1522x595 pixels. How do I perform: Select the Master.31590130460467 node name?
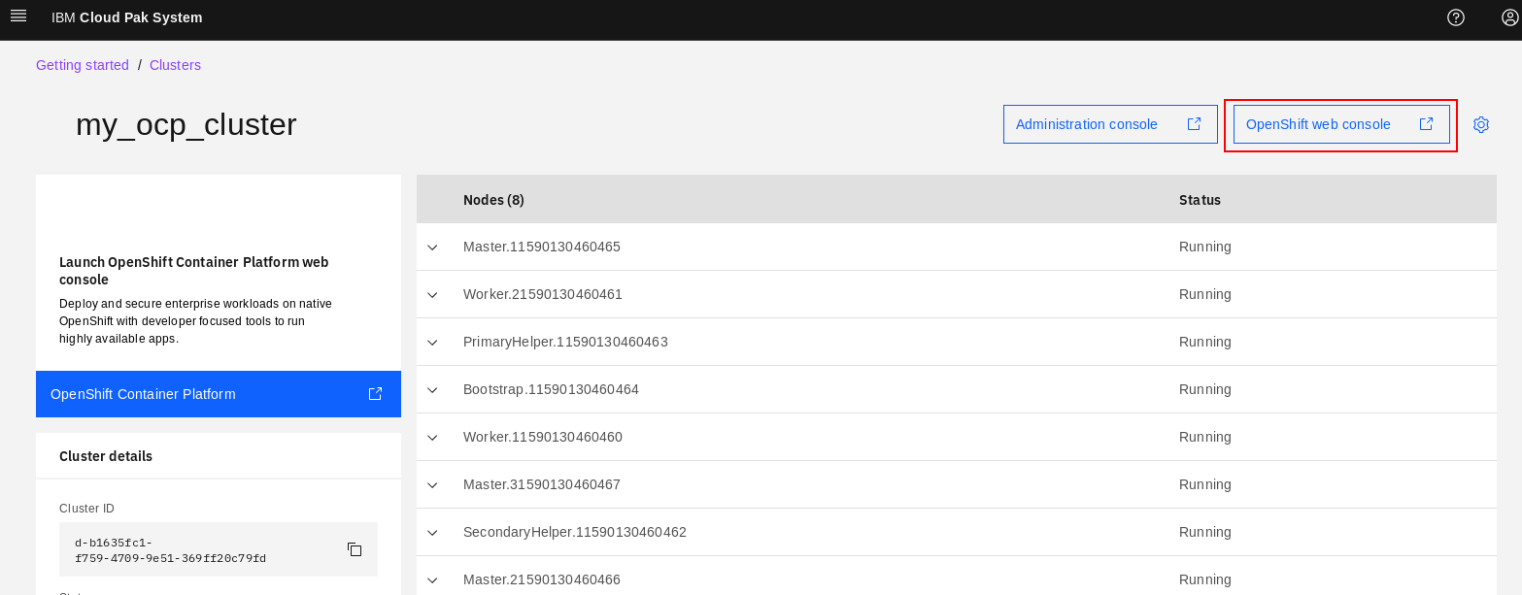[x=542, y=484]
